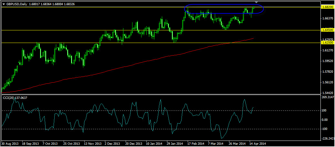This screenshot has height=147, width=335.
Task: Click the GBPUSD,Daily chart title
Action: 16,4
